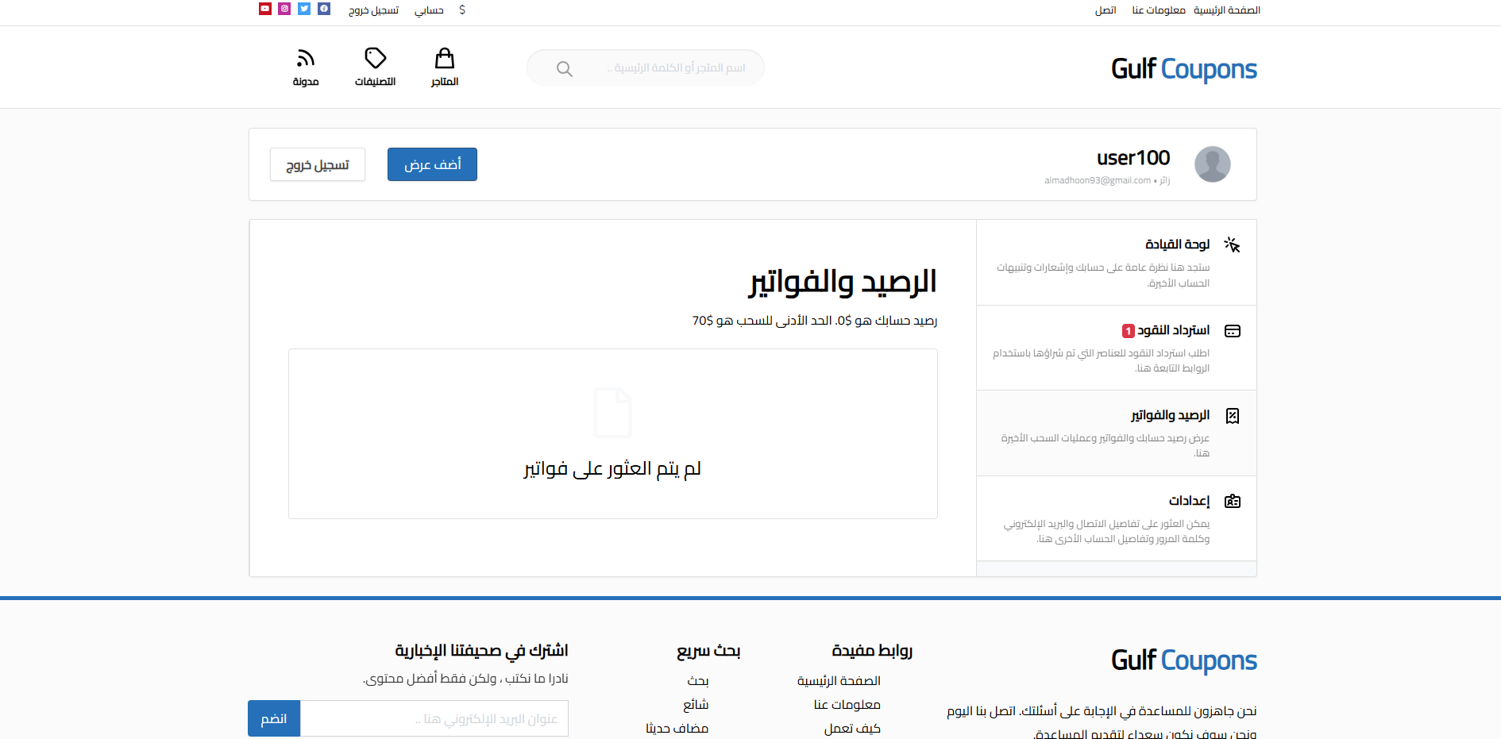Open the كيف تعمل footer link
Viewport: 1501px width, 739px height.
point(852,728)
